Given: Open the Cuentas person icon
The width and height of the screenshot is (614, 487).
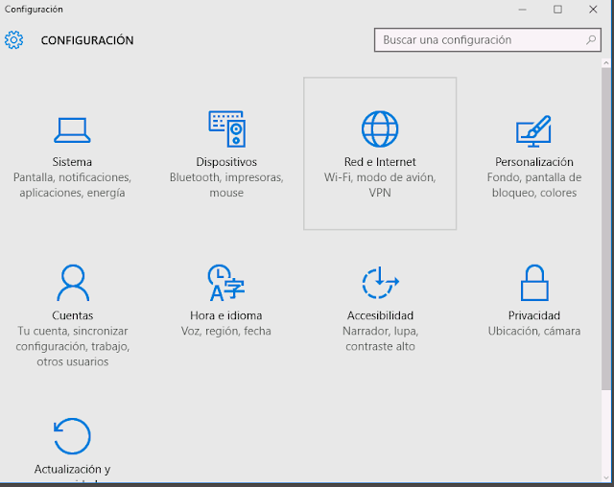Looking at the screenshot, I should coord(73,283).
